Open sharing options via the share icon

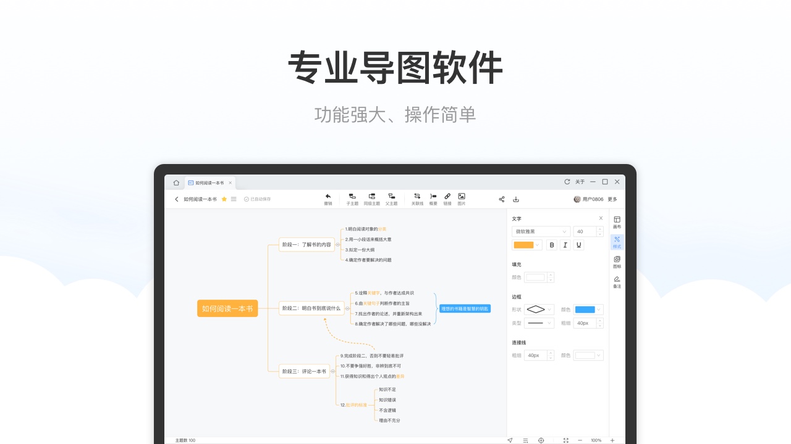pyautogui.click(x=502, y=199)
